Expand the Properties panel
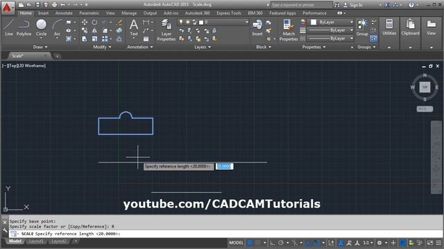The width and height of the screenshot is (444, 249). [x=314, y=47]
